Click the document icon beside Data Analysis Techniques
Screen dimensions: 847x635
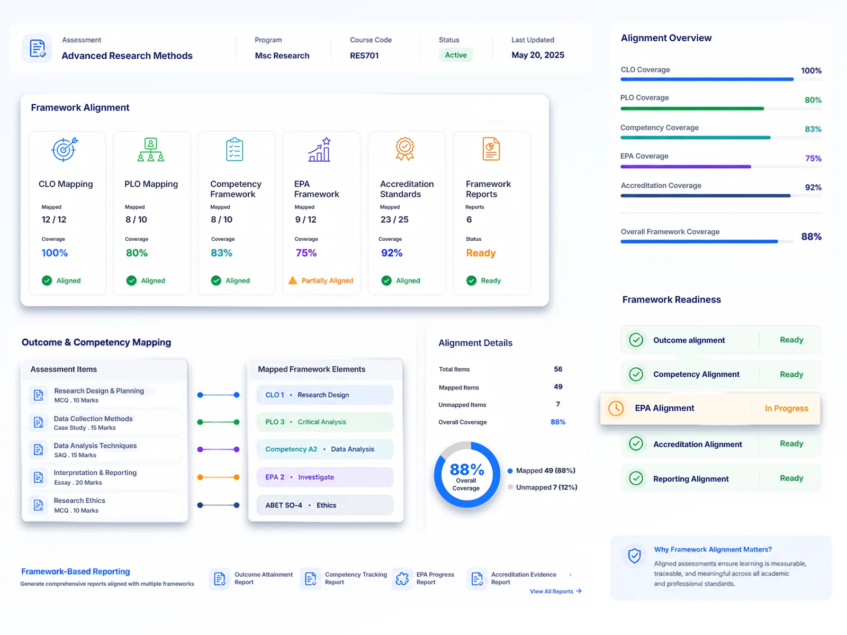coord(39,450)
